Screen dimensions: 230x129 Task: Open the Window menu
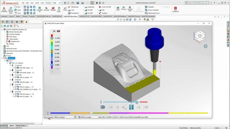pyautogui.click(x=49, y=3)
